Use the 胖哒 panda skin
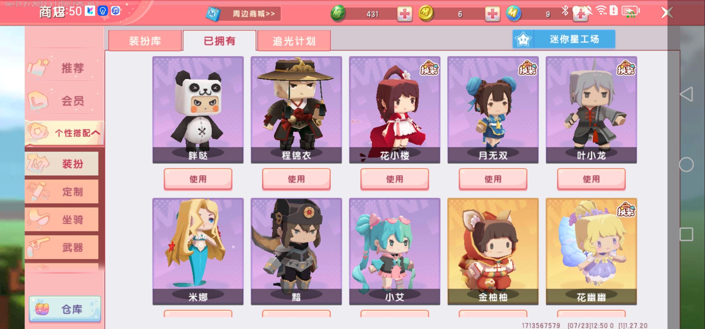This screenshot has height=329, width=705. coord(198,179)
